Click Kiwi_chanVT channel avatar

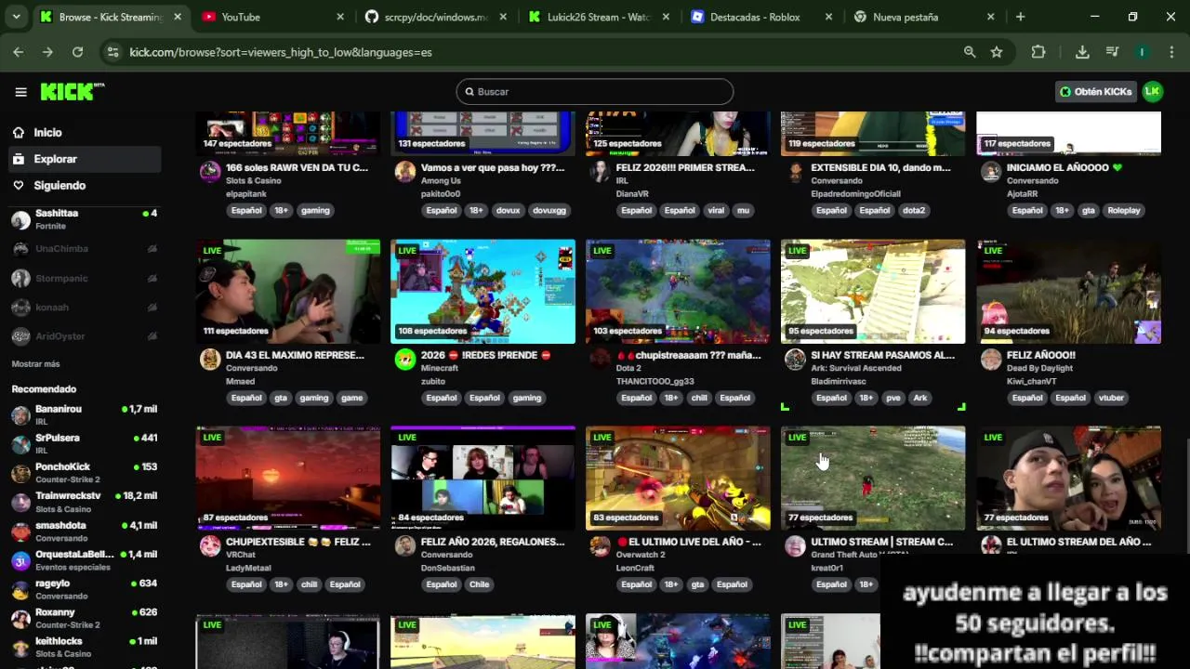991,360
